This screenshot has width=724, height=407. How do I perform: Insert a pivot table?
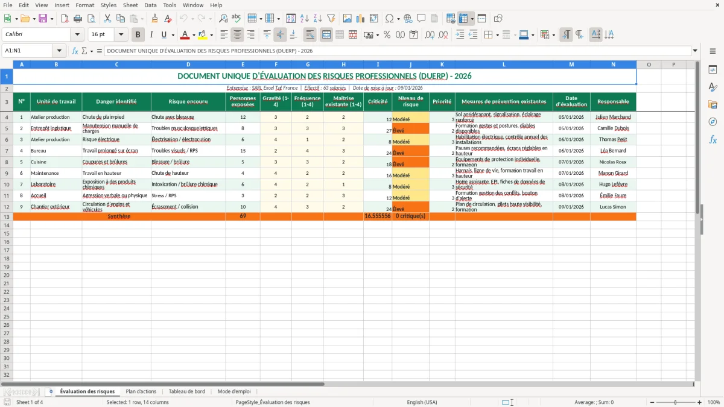click(374, 19)
